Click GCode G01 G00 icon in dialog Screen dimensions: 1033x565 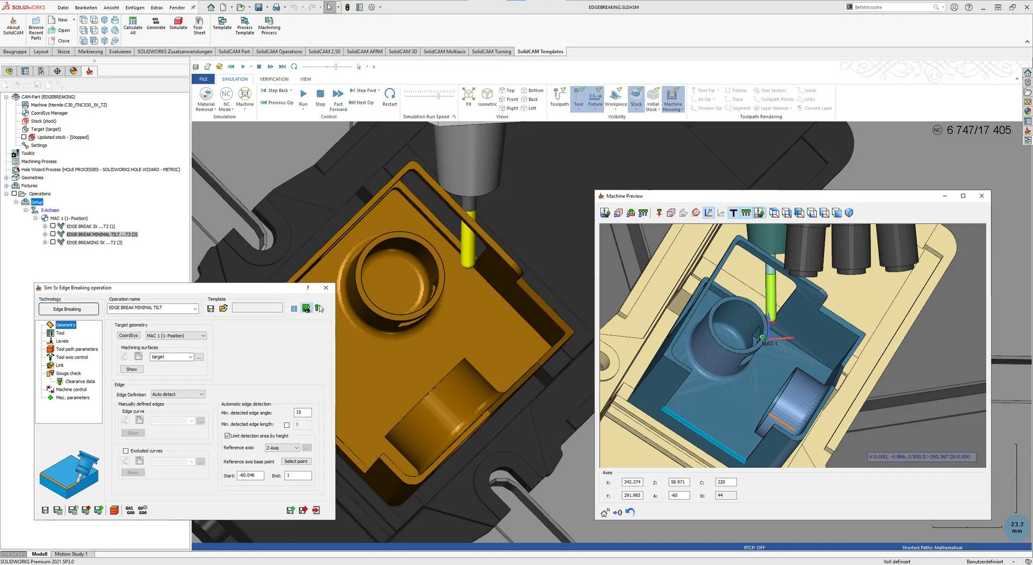[130, 510]
